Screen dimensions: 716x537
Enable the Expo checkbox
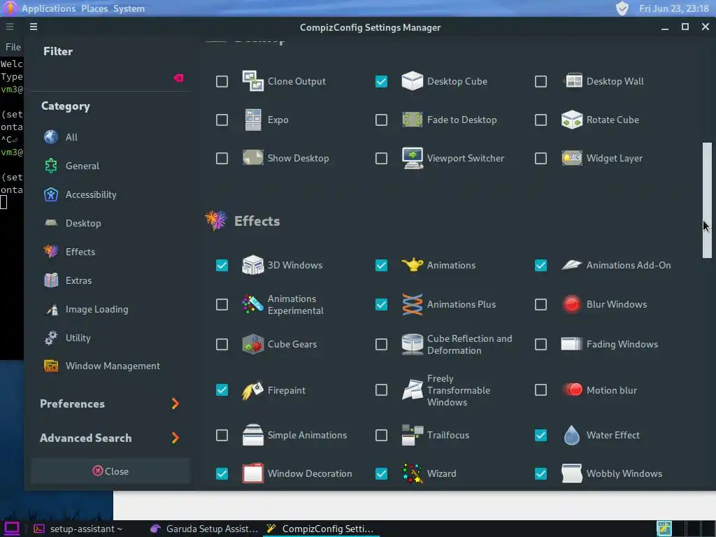(x=222, y=120)
